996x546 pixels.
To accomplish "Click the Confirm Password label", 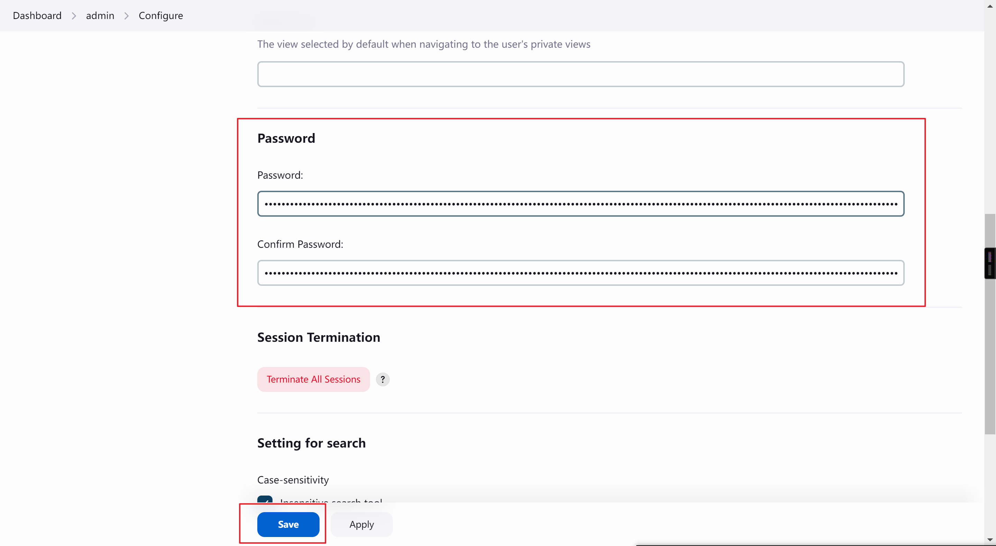I will tap(300, 244).
